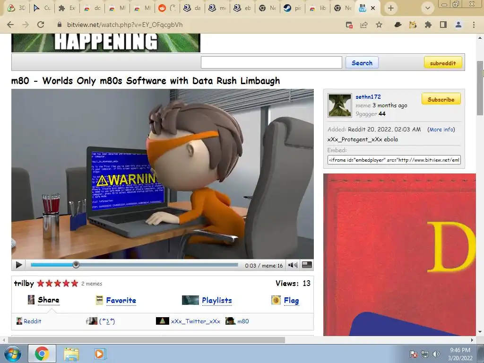Click the blocked pop-up icon in address bar
The width and height of the screenshot is (484, 363).
click(x=349, y=25)
